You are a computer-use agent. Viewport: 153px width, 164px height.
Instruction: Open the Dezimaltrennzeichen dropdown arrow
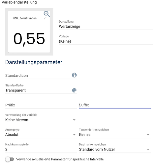(x=148, y=150)
